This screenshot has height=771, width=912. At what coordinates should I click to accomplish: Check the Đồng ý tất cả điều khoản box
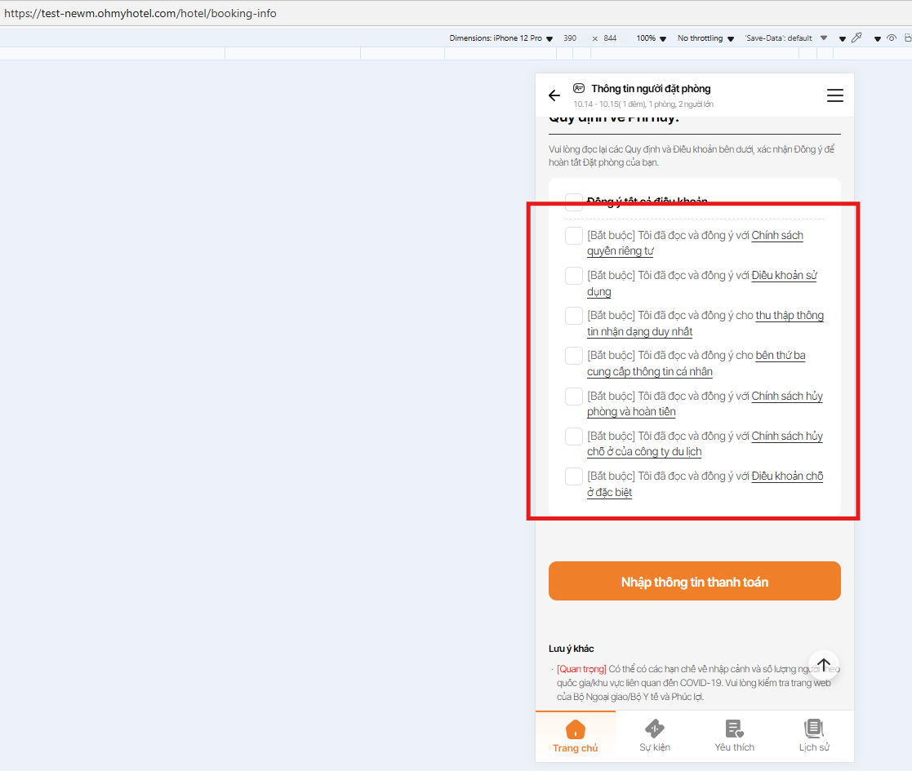(573, 202)
